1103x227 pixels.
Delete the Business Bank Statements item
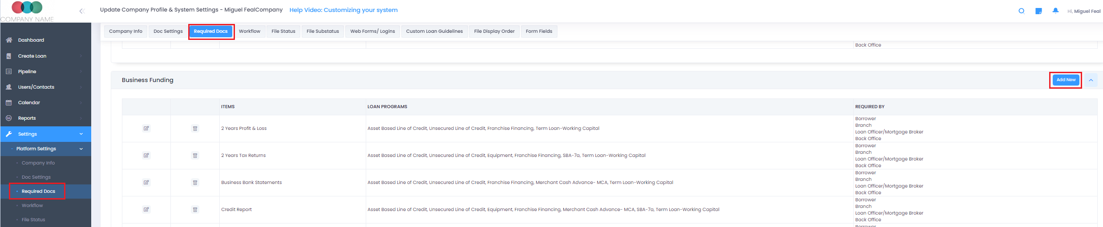(x=195, y=183)
